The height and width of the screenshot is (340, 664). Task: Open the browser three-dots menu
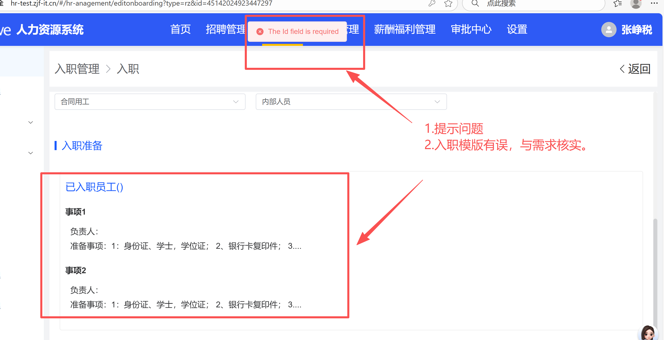(x=654, y=3)
